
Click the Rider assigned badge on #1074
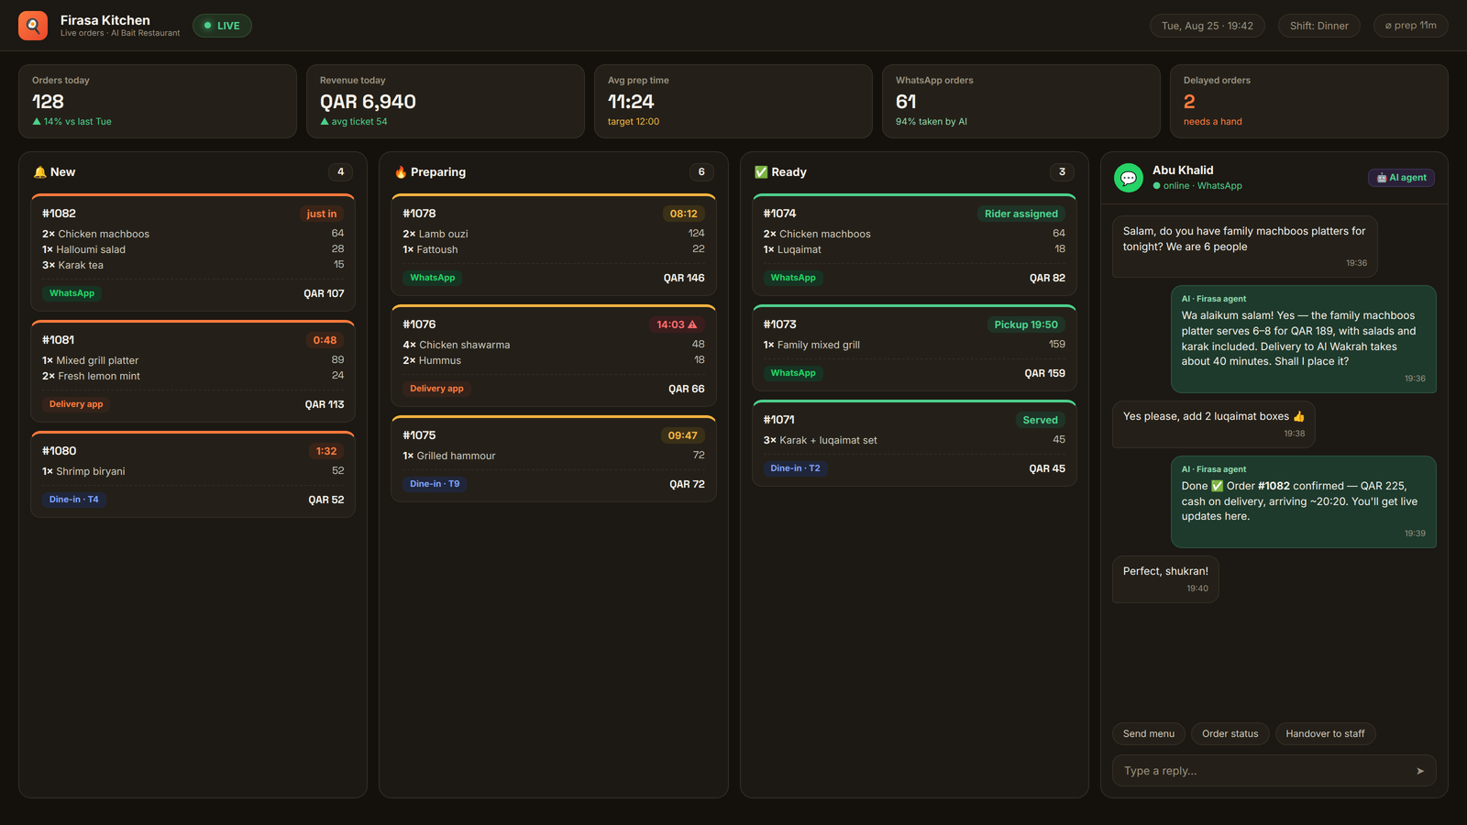tap(1021, 214)
